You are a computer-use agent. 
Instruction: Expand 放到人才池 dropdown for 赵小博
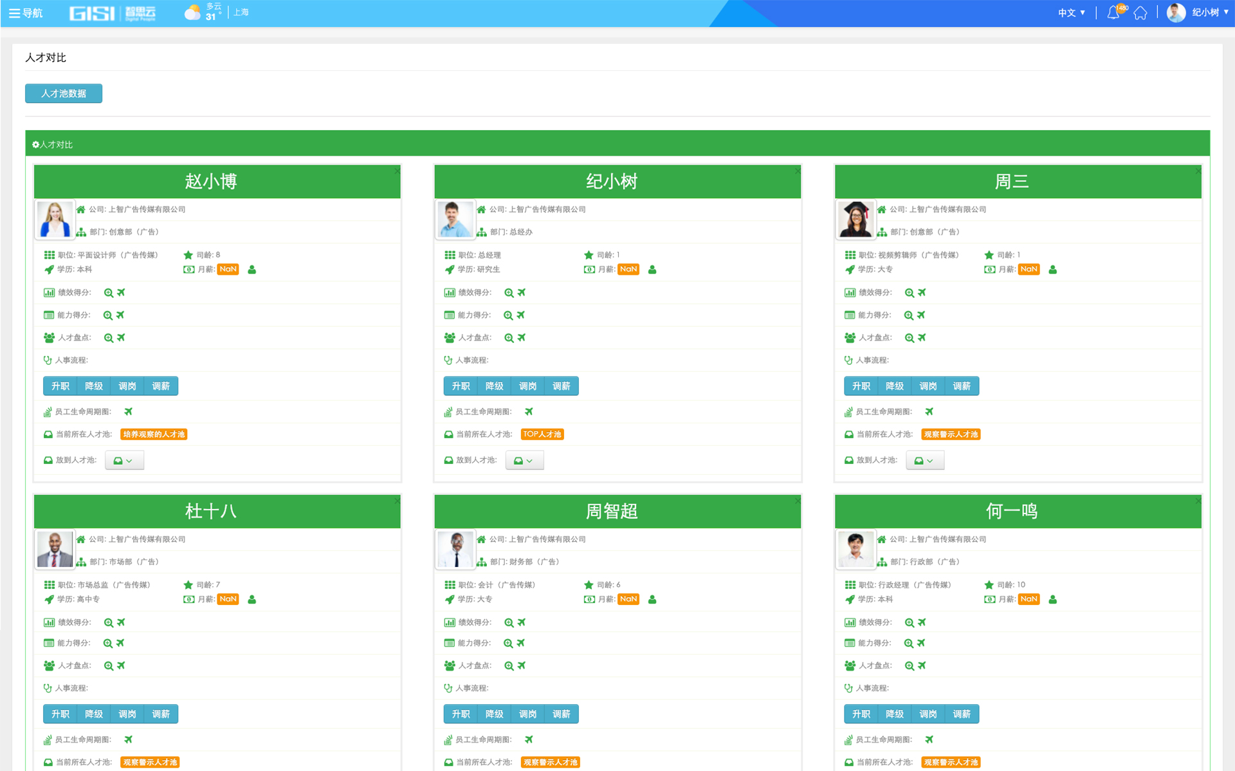(x=124, y=461)
